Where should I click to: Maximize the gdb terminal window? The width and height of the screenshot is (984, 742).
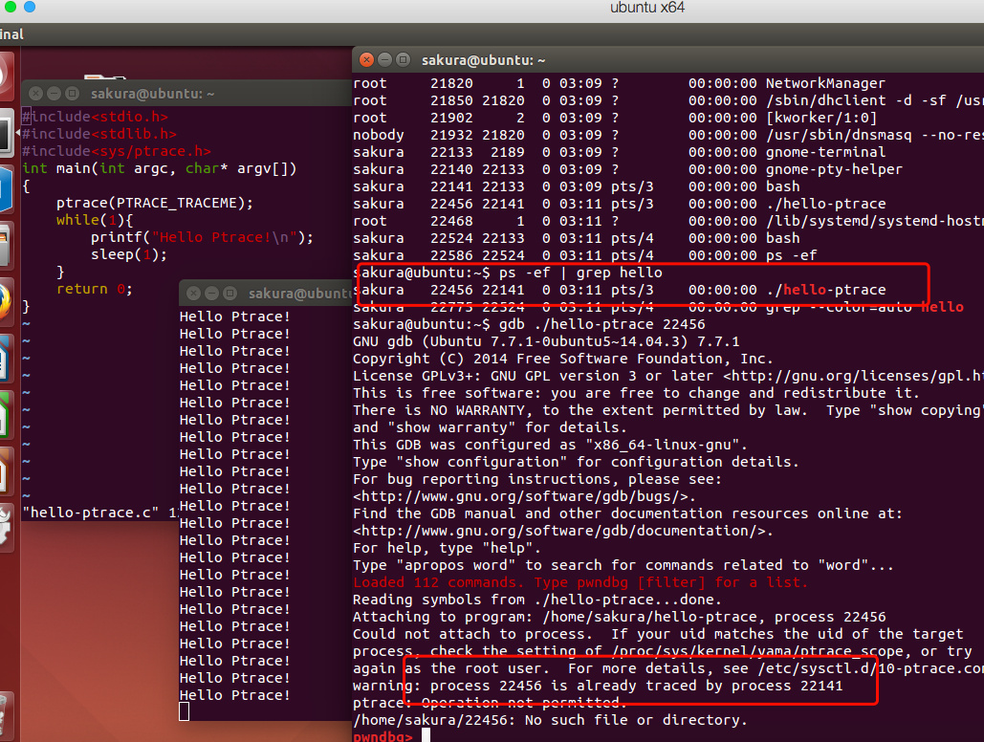coord(402,59)
